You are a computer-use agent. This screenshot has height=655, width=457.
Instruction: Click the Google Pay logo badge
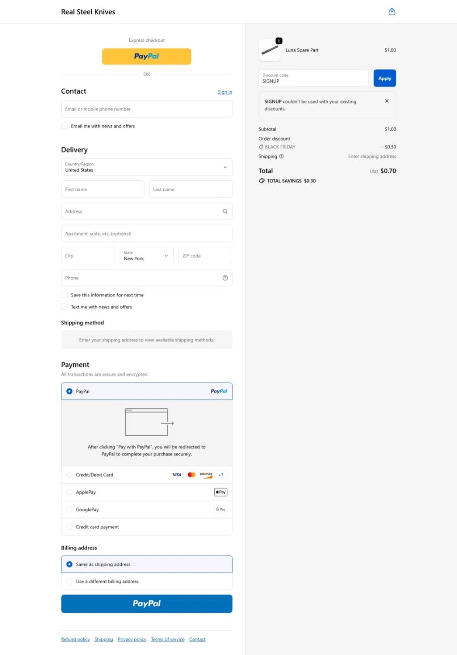coord(221,510)
